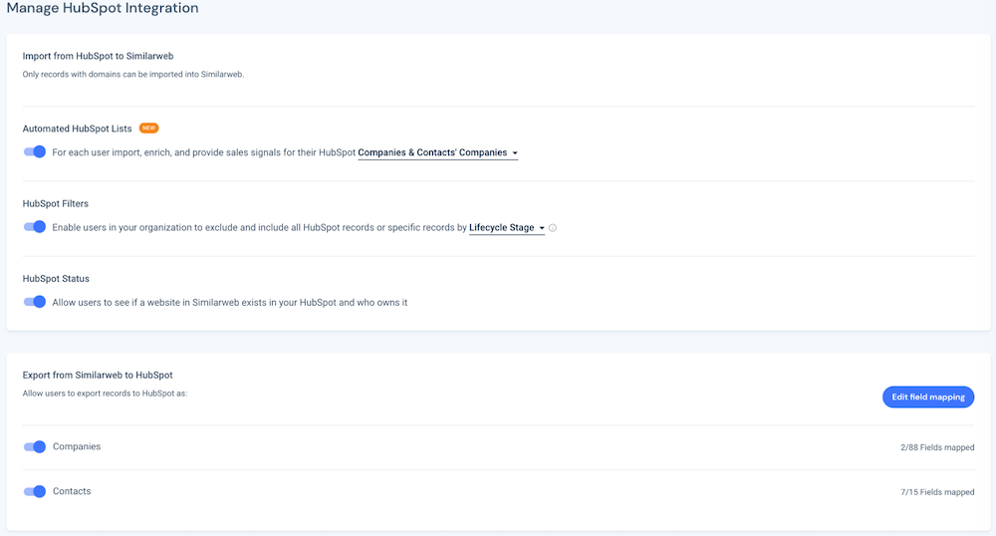
Task: Click the 2/88 Fields mapped text
Action: point(937,447)
